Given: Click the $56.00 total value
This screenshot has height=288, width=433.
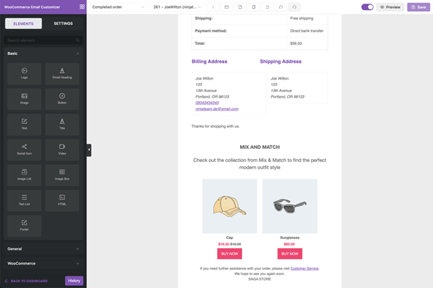Looking at the screenshot, I should (x=296, y=43).
